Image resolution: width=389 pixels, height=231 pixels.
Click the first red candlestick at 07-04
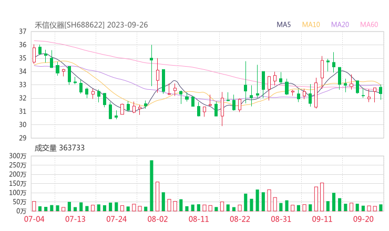[34, 55]
